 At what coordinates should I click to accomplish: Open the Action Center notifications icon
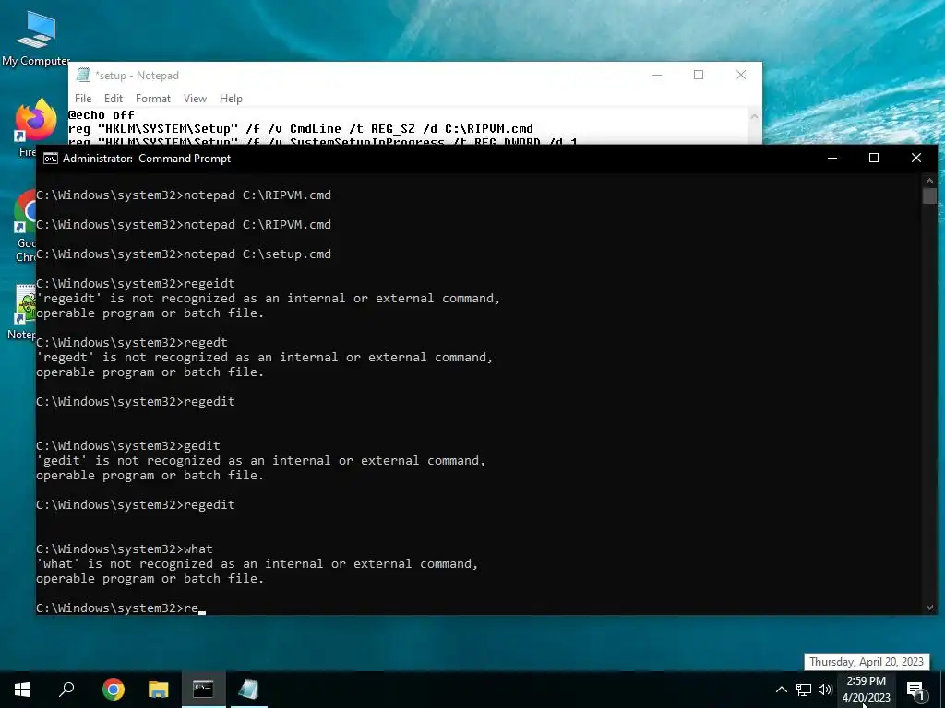coord(915,690)
